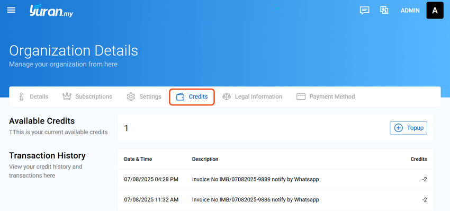Open the chat messages icon
Image resolution: width=450 pixels, height=211 pixels.
pos(364,11)
